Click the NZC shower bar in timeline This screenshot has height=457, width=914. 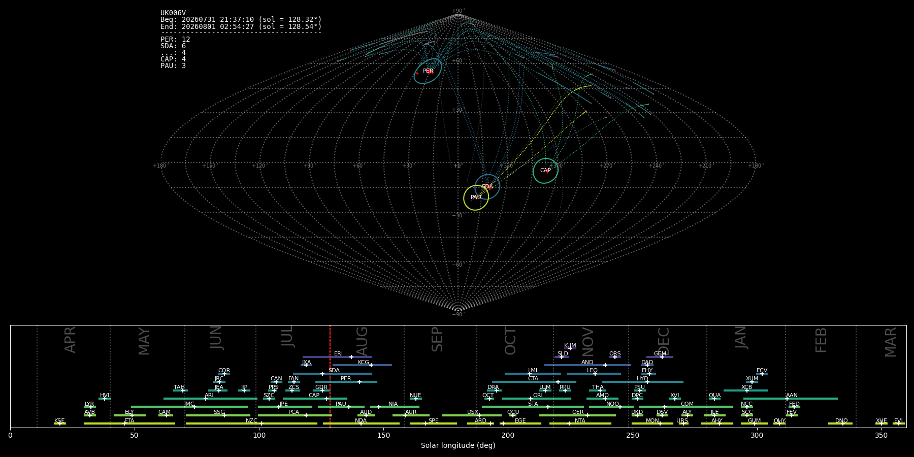251,423
